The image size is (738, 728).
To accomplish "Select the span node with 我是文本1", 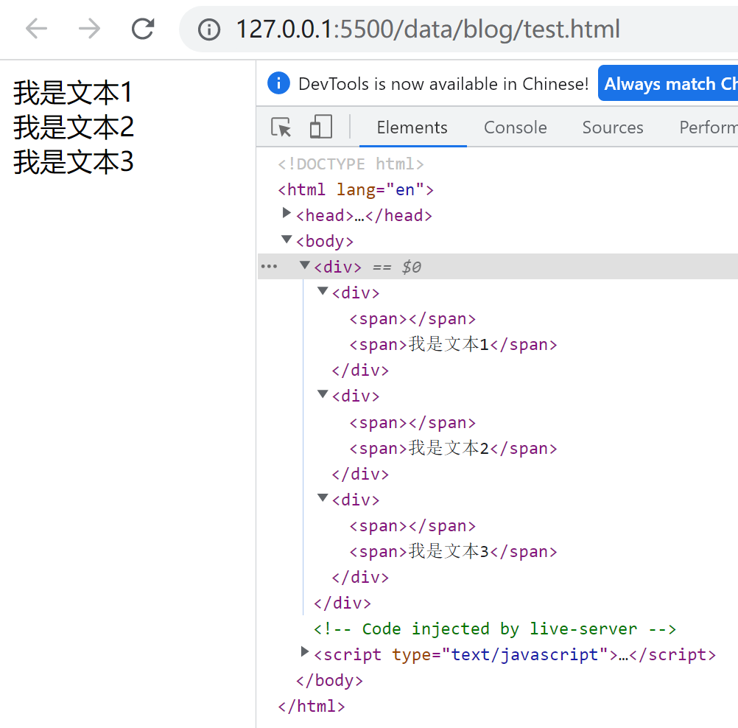I will pyautogui.click(x=453, y=345).
